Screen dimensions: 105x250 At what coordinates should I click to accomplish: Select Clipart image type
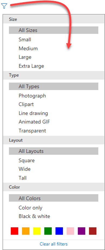click(x=26, y=104)
